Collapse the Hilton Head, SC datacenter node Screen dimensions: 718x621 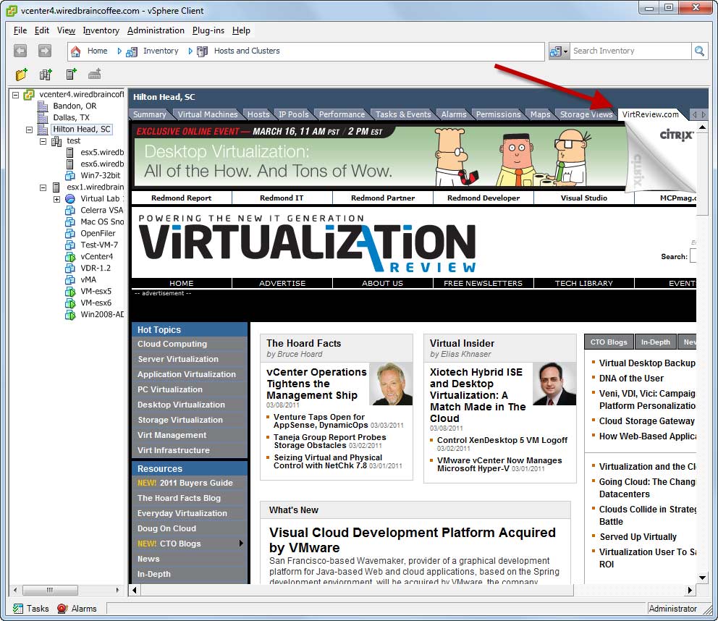pos(29,130)
